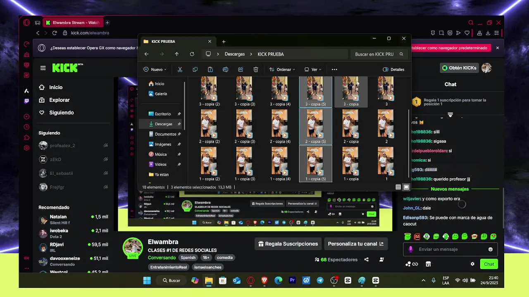Click Personaliza tu canal button

tap(356, 244)
